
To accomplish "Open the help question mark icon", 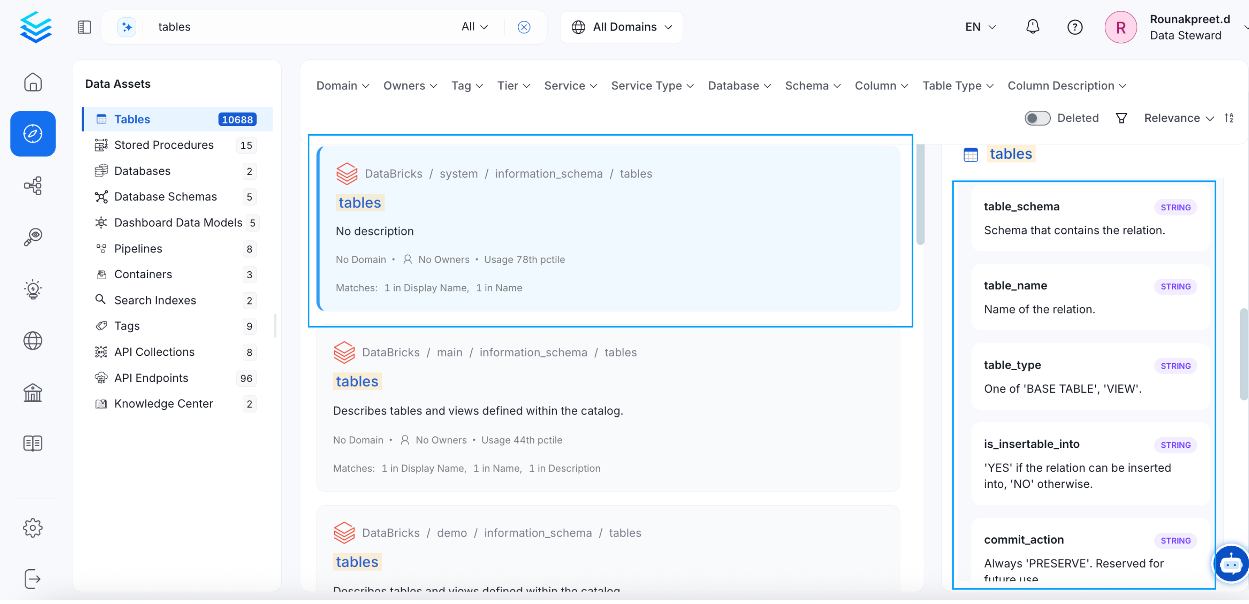I will click(1075, 27).
